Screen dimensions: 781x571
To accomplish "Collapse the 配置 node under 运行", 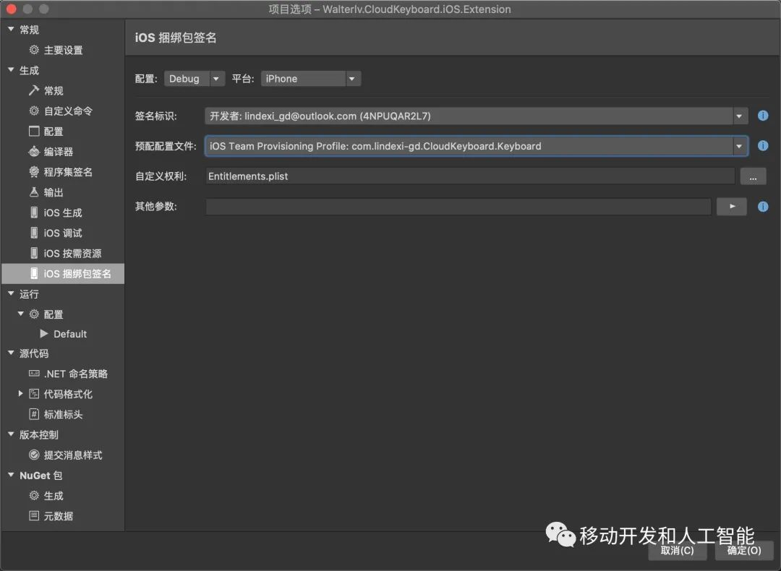I will coord(20,314).
